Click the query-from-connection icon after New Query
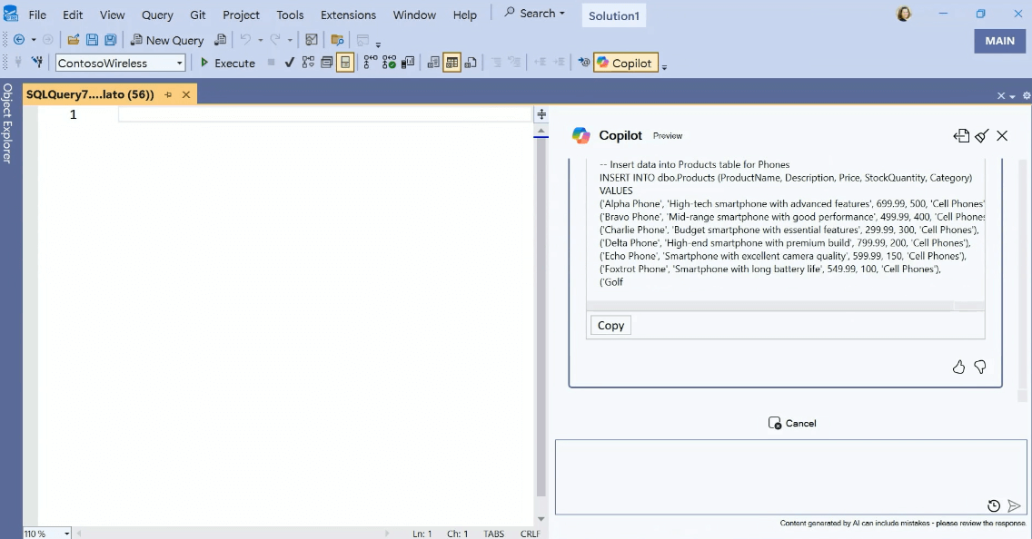The height and width of the screenshot is (539, 1032). (x=221, y=40)
